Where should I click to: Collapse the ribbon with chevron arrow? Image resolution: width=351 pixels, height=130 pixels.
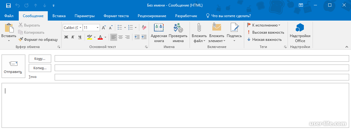pos(347,47)
